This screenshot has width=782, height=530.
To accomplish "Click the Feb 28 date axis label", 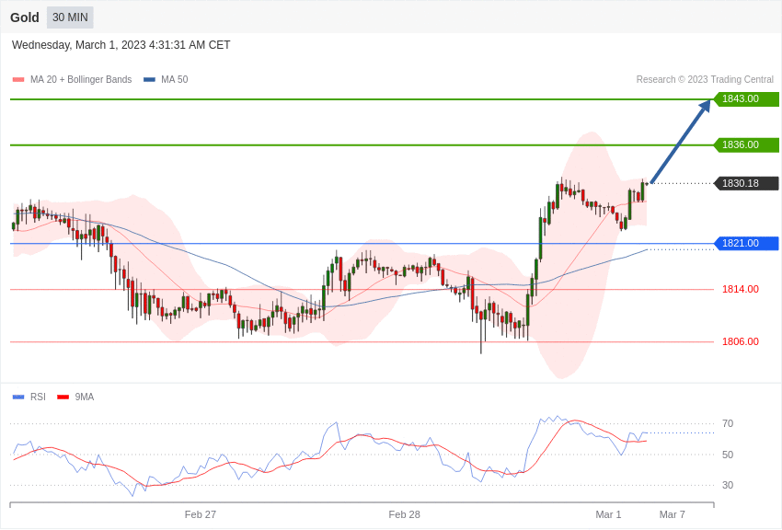I will (405, 514).
